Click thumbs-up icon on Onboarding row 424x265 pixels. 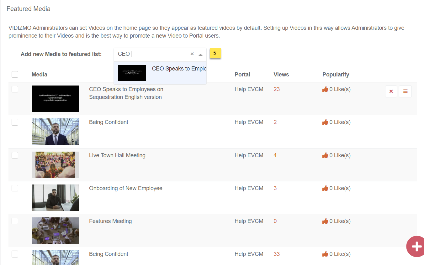tap(325, 188)
